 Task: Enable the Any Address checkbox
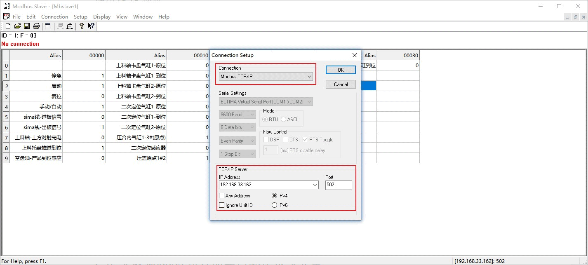[222, 196]
